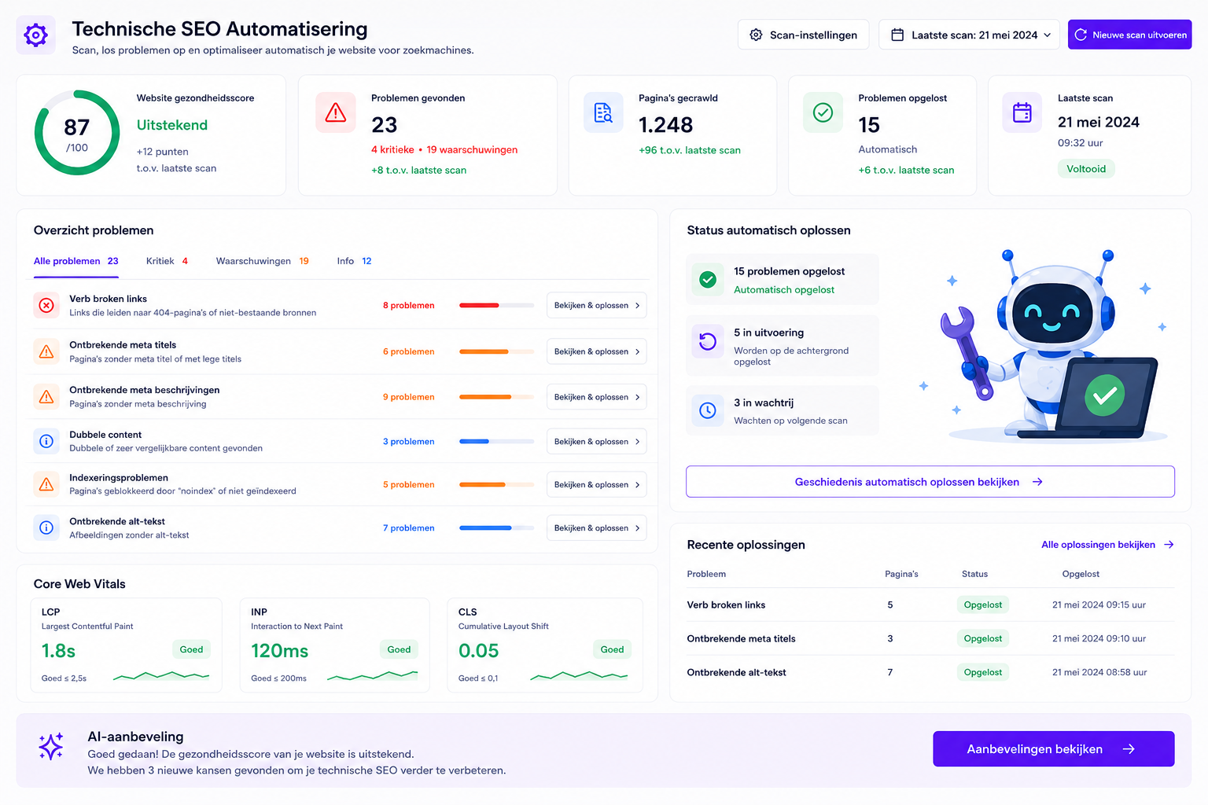Click the 'Uitstekend' health rating text
1208x805 pixels.
(172, 125)
